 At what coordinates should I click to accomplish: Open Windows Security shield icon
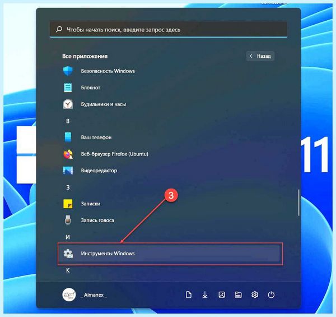point(68,71)
